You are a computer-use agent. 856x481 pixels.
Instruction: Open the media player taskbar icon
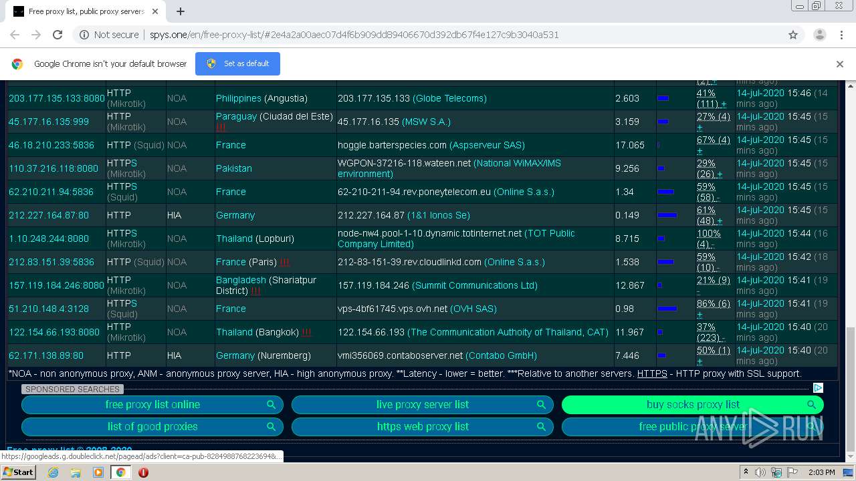[x=98, y=472]
